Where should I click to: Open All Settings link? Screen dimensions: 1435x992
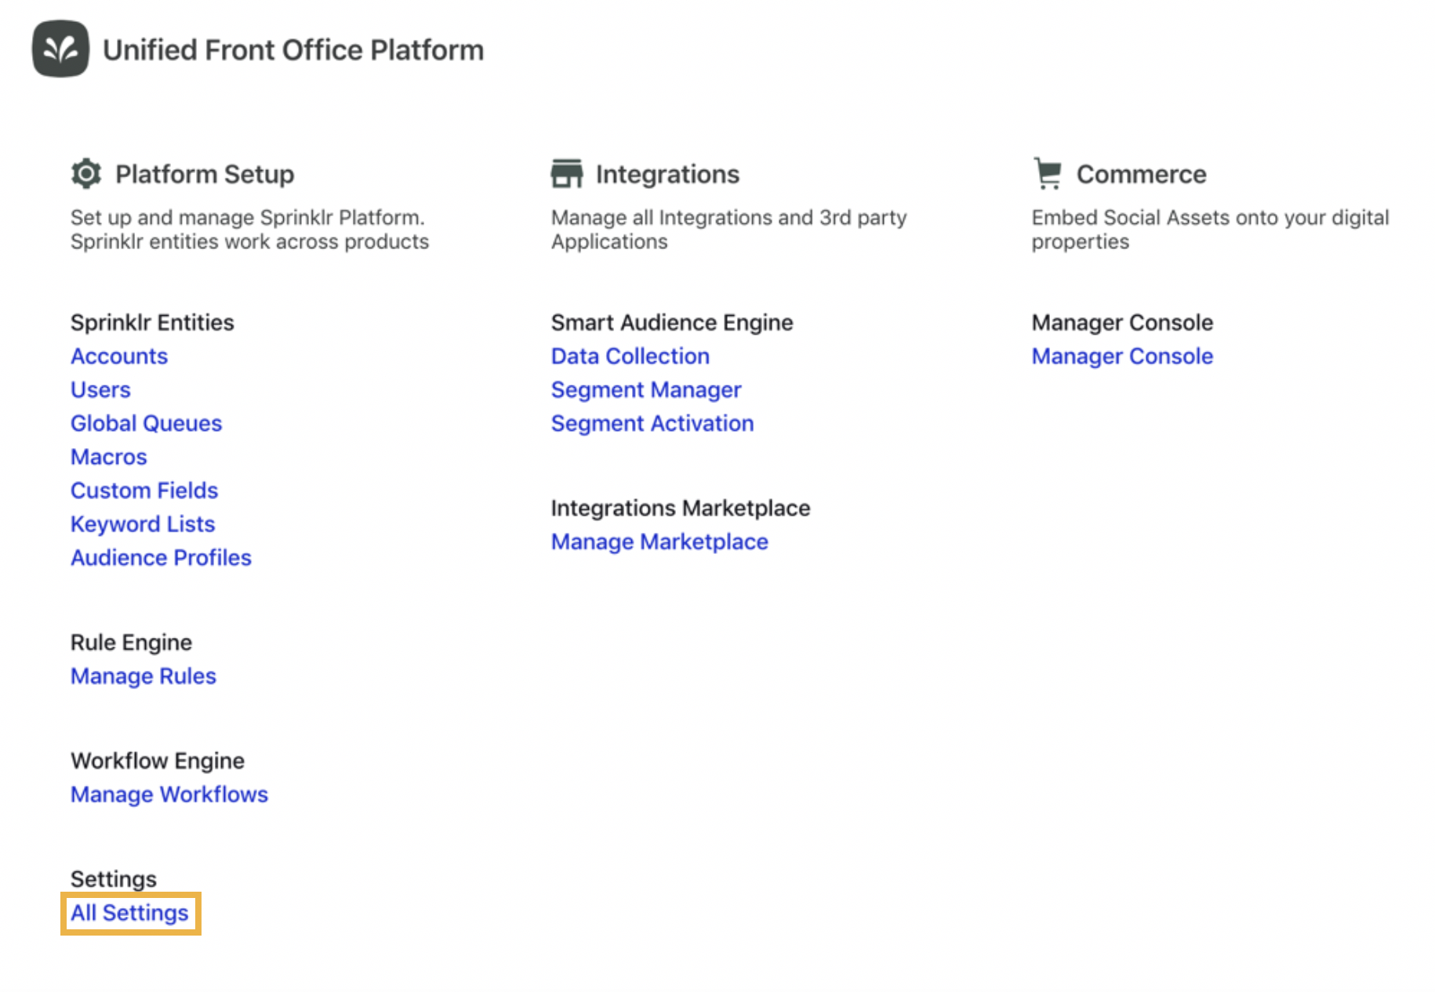(x=130, y=913)
